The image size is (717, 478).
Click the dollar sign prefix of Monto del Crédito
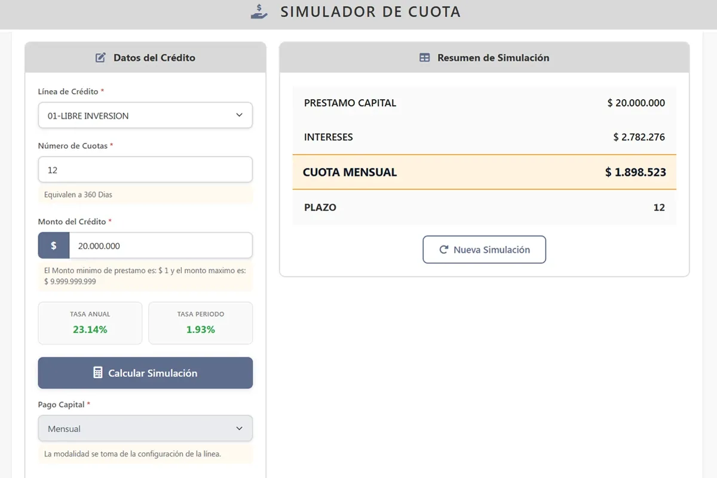[x=54, y=246]
